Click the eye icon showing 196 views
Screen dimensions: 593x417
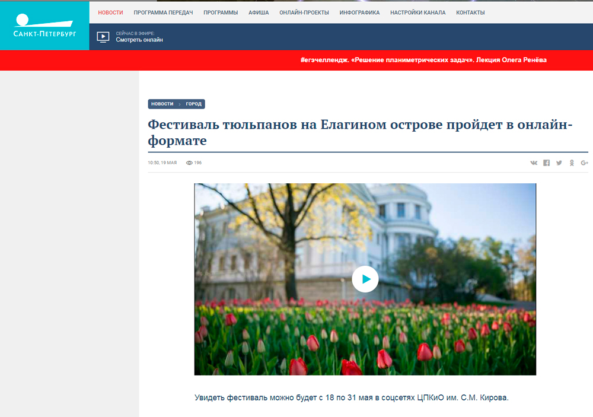189,162
